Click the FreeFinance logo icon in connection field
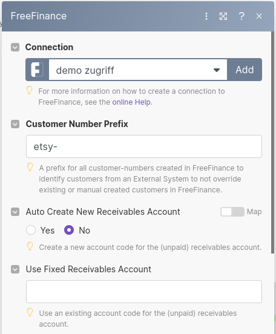 pos(38,70)
